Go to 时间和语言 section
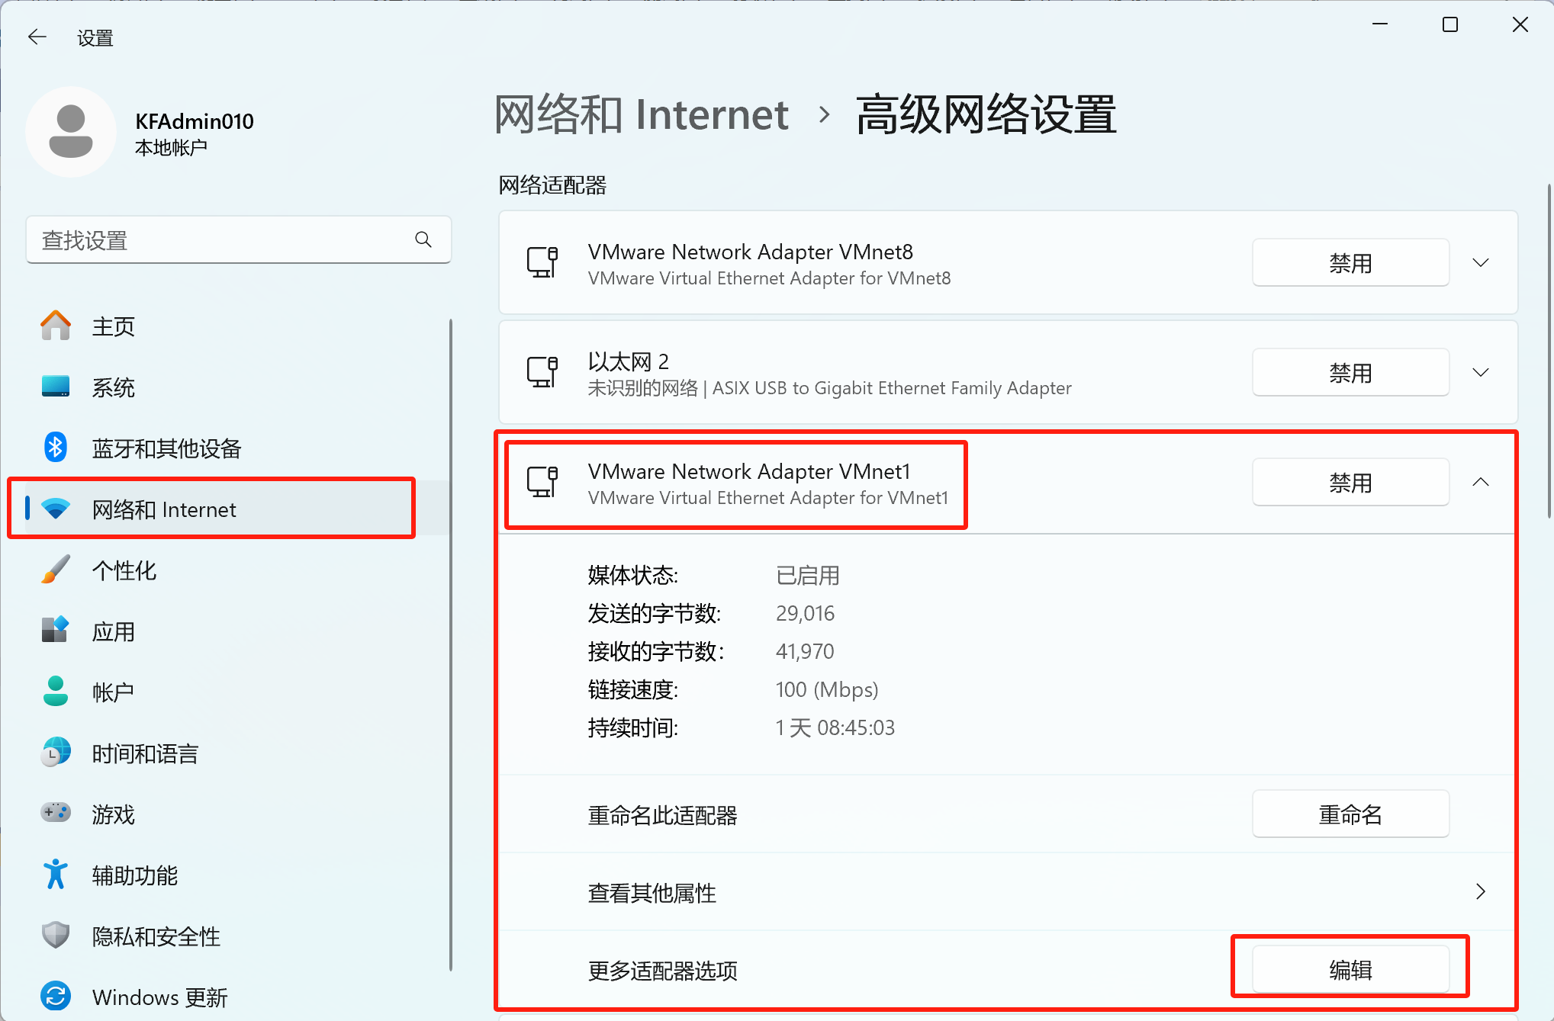Viewport: 1554px width, 1021px height. coord(145,753)
